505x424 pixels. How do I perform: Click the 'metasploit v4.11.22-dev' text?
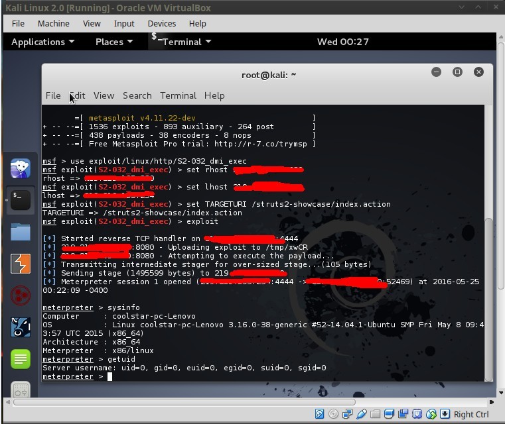coord(142,118)
